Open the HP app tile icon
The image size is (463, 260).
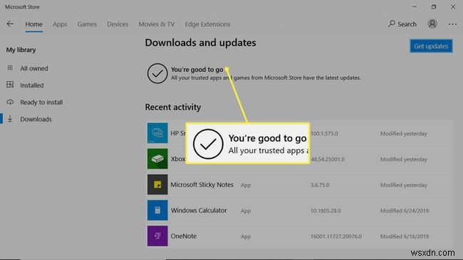point(157,133)
